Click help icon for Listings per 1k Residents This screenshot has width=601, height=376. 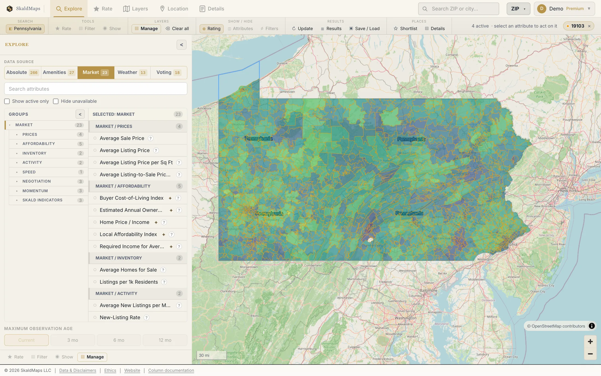(164, 282)
